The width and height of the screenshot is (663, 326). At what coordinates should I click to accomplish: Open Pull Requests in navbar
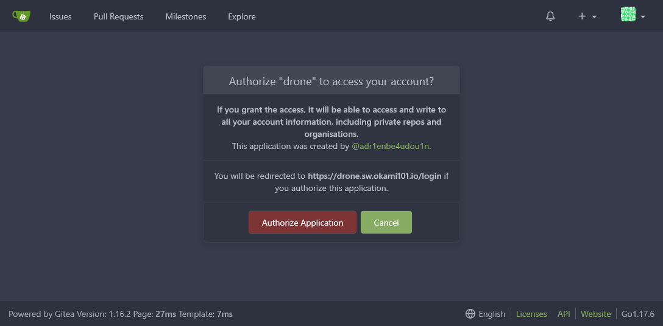coord(118,16)
